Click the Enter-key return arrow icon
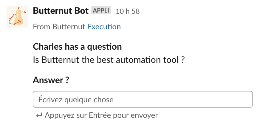 point(39,115)
